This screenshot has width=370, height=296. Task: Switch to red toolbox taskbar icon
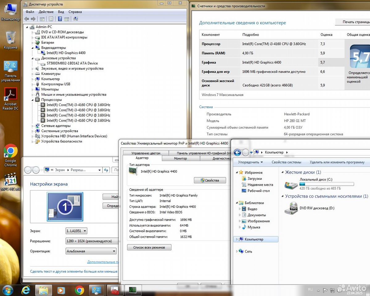[115, 290]
